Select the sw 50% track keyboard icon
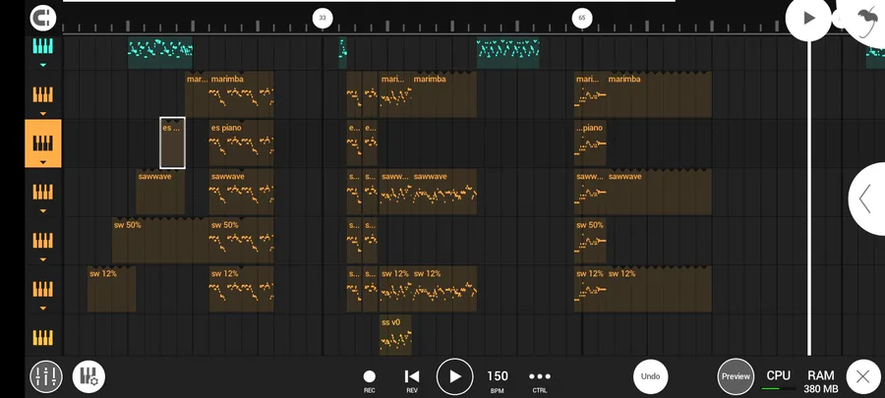 click(43, 241)
